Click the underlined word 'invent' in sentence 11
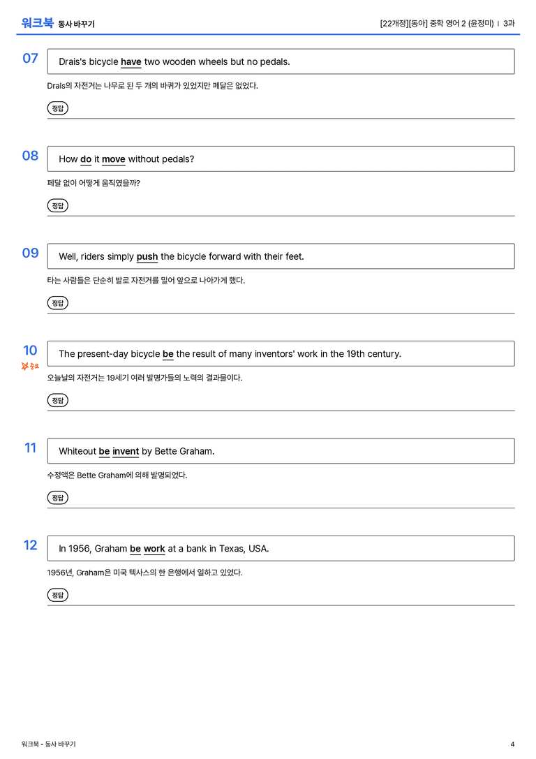 point(126,451)
